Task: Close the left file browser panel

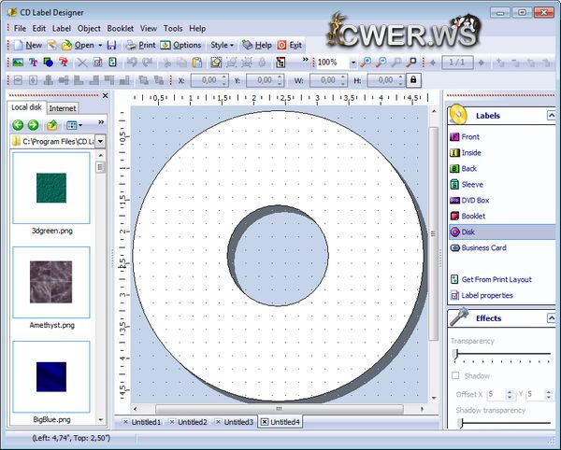Action: [105, 96]
